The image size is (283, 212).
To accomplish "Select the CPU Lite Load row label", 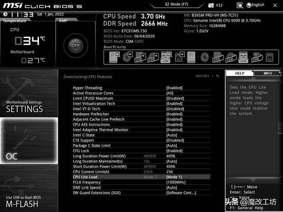I will tap(85, 177).
